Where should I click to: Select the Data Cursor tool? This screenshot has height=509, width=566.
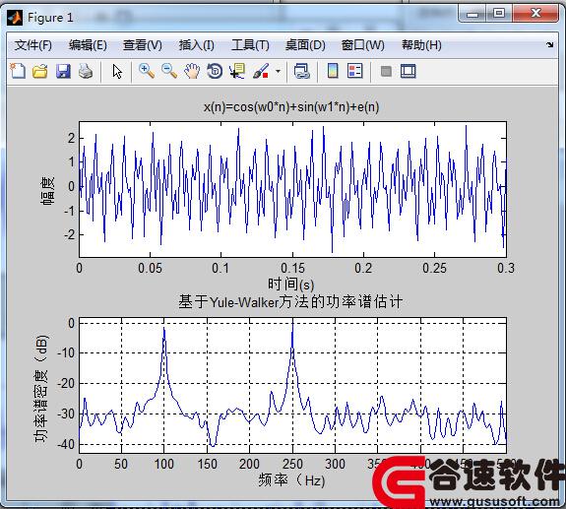(237, 71)
